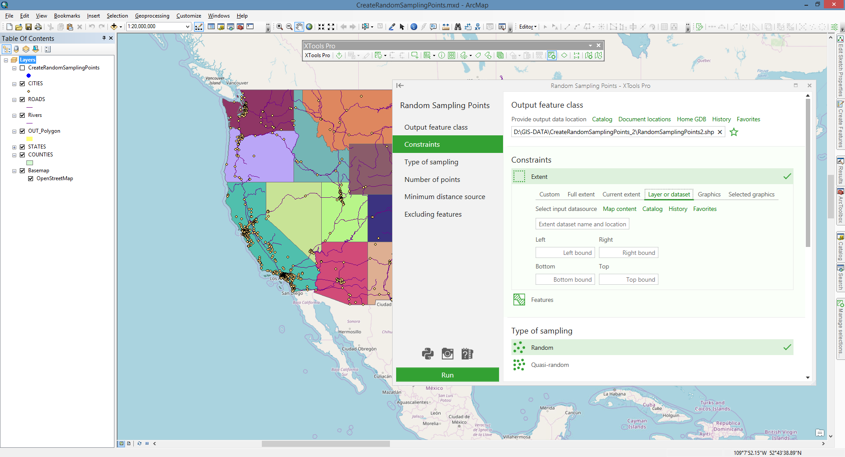Click the New Map File icon

tap(9, 27)
